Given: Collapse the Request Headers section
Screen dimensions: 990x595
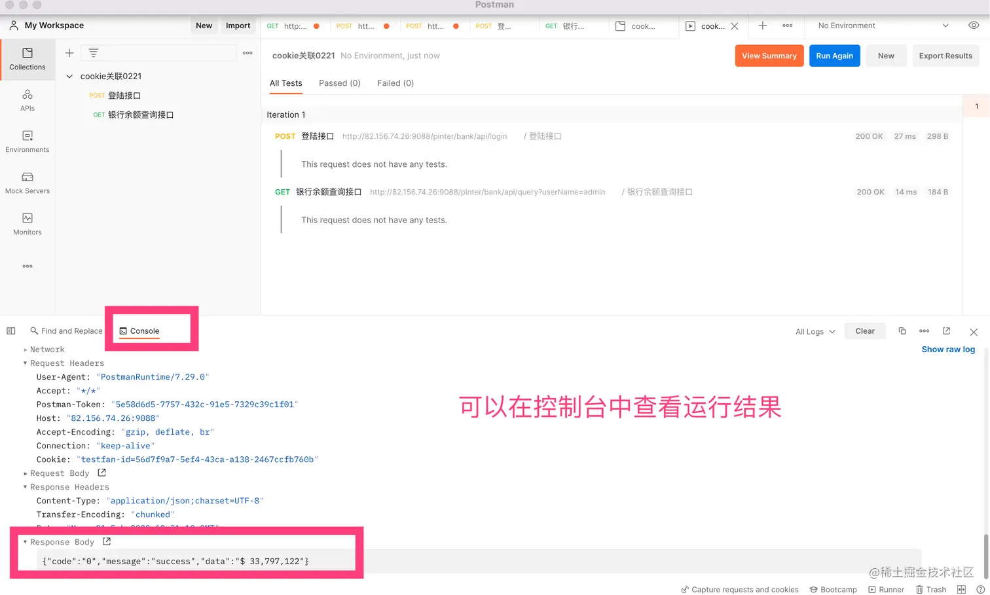Looking at the screenshot, I should (x=26, y=363).
